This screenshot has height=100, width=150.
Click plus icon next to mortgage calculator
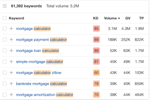11,28
